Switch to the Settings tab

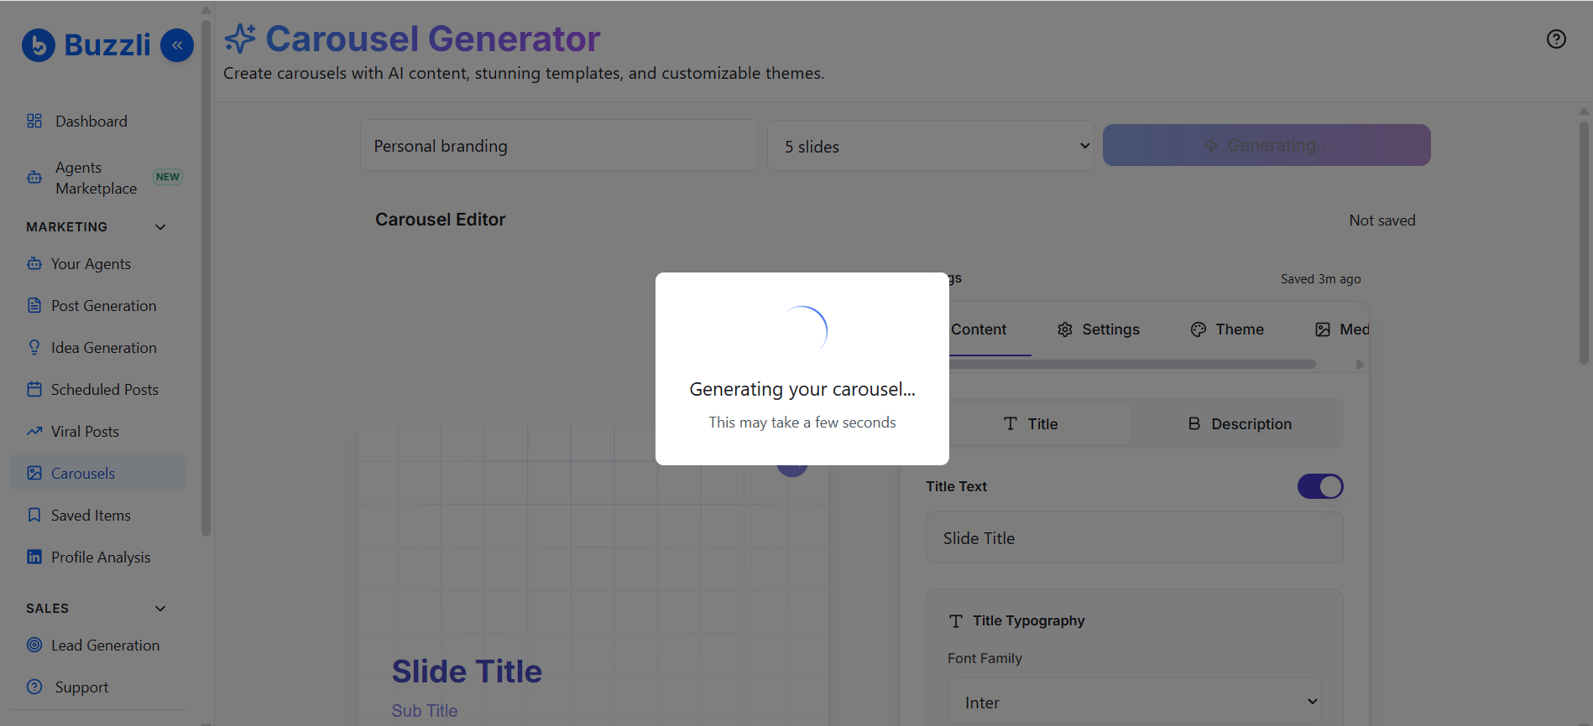[1099, 329]
